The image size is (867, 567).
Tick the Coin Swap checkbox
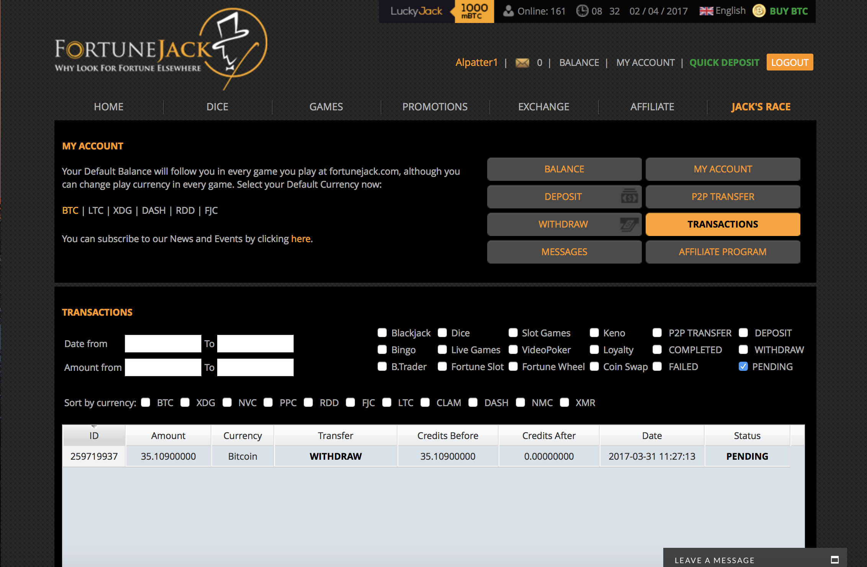point(594,366)
